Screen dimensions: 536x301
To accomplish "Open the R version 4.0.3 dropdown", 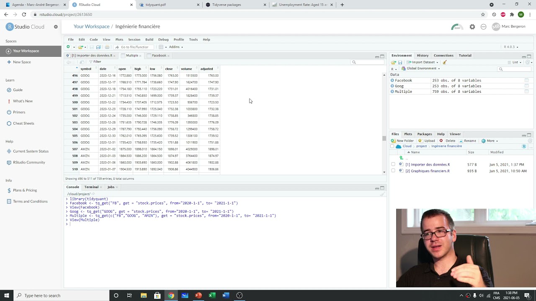I will pos(511,47).
